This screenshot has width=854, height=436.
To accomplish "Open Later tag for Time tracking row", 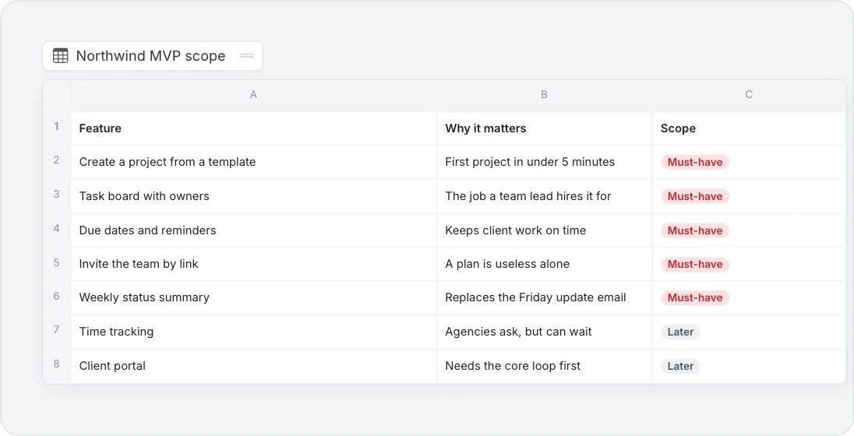I will (680, 332).
